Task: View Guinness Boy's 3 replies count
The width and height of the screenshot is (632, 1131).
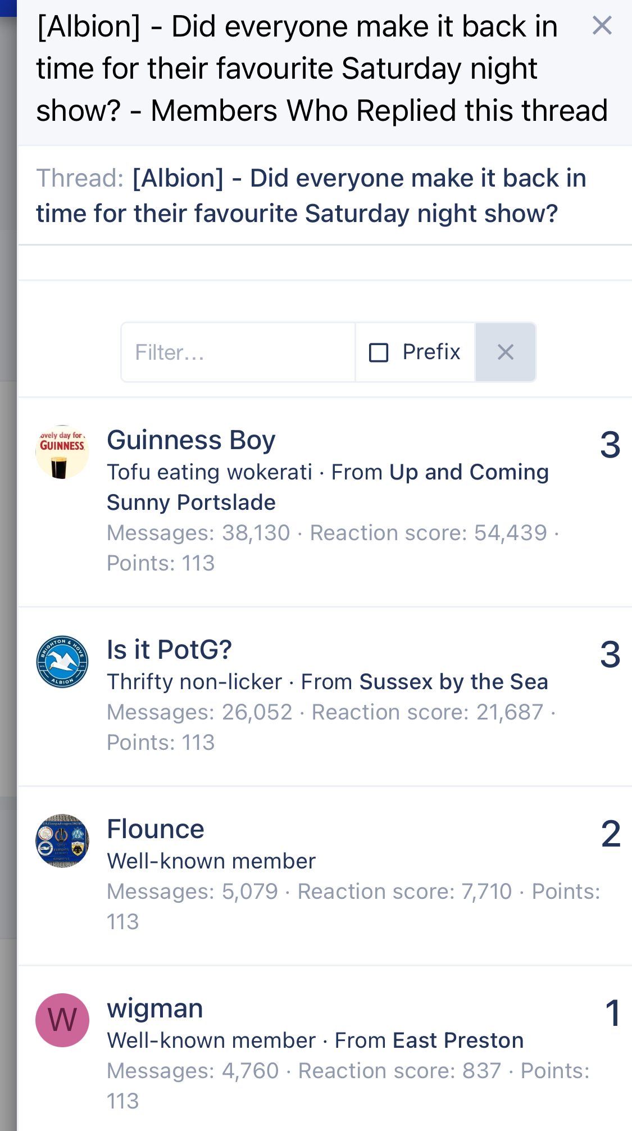Action: pyautogui.click(x=610, y=445)
